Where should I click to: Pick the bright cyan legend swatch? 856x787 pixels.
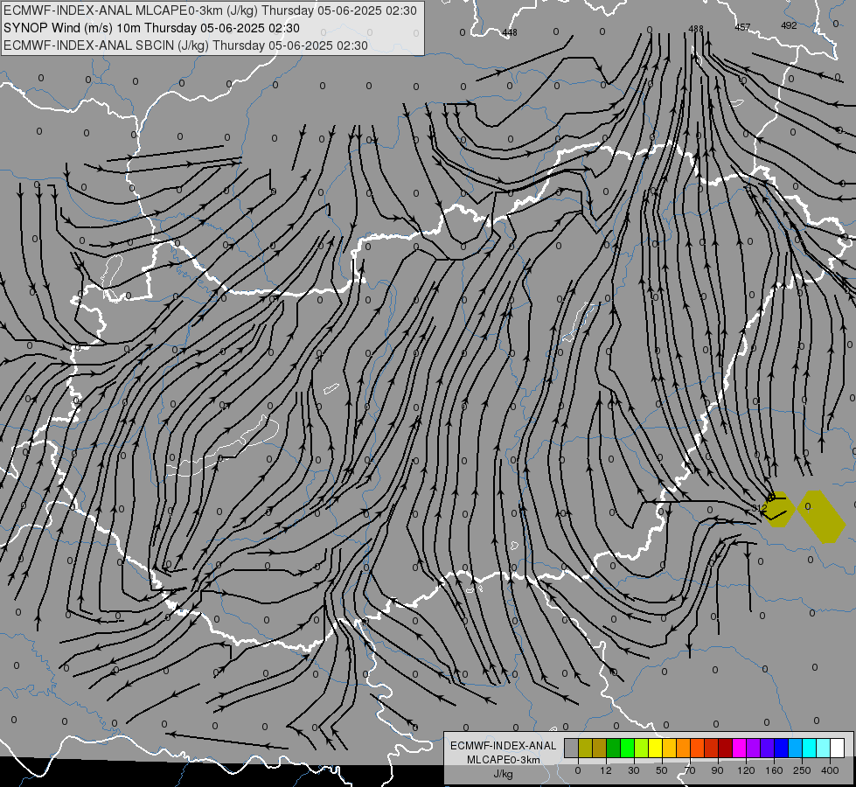coord(809,748)
